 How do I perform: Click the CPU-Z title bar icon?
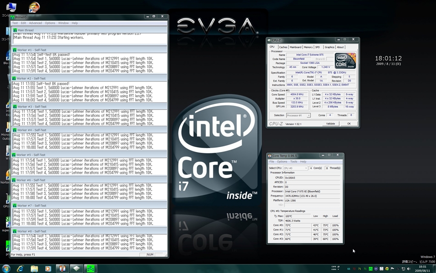tap(269, 41)
